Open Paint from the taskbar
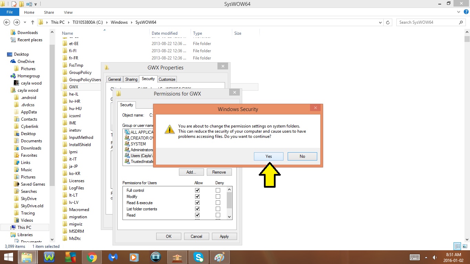This screenshot has width=470, height=264. [x=220, y=257]
